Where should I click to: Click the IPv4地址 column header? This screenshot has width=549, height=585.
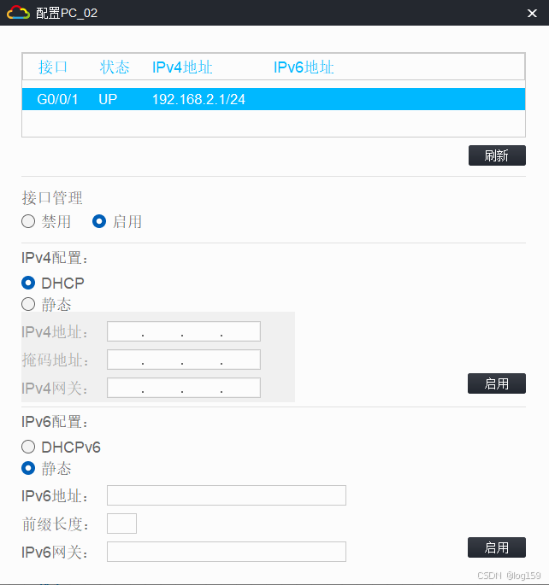pos(182,67)
